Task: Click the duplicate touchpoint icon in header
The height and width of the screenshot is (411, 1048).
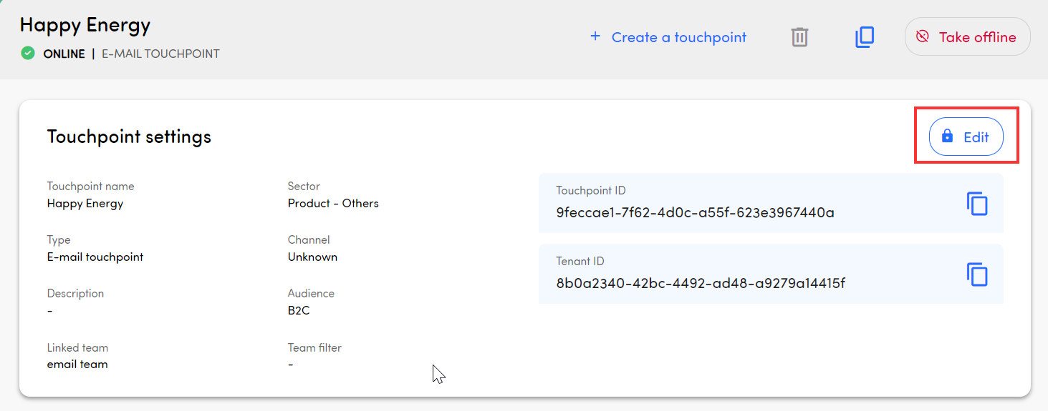Action: (x=865, y=37)
